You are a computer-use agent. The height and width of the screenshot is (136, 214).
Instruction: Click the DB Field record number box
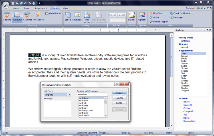click(x=117, y=20)
